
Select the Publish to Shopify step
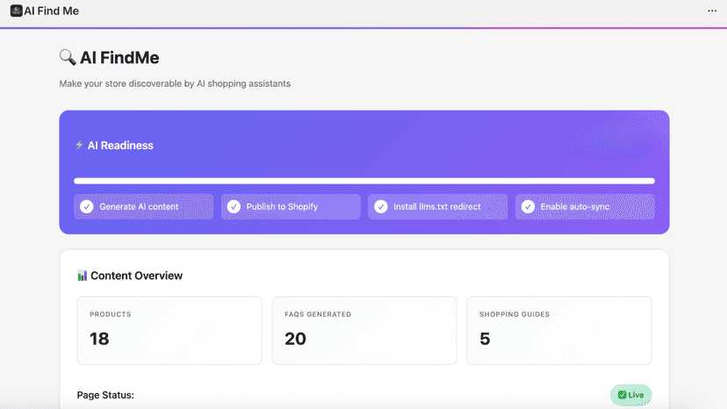pyautogui.click(x=291, y=207)
